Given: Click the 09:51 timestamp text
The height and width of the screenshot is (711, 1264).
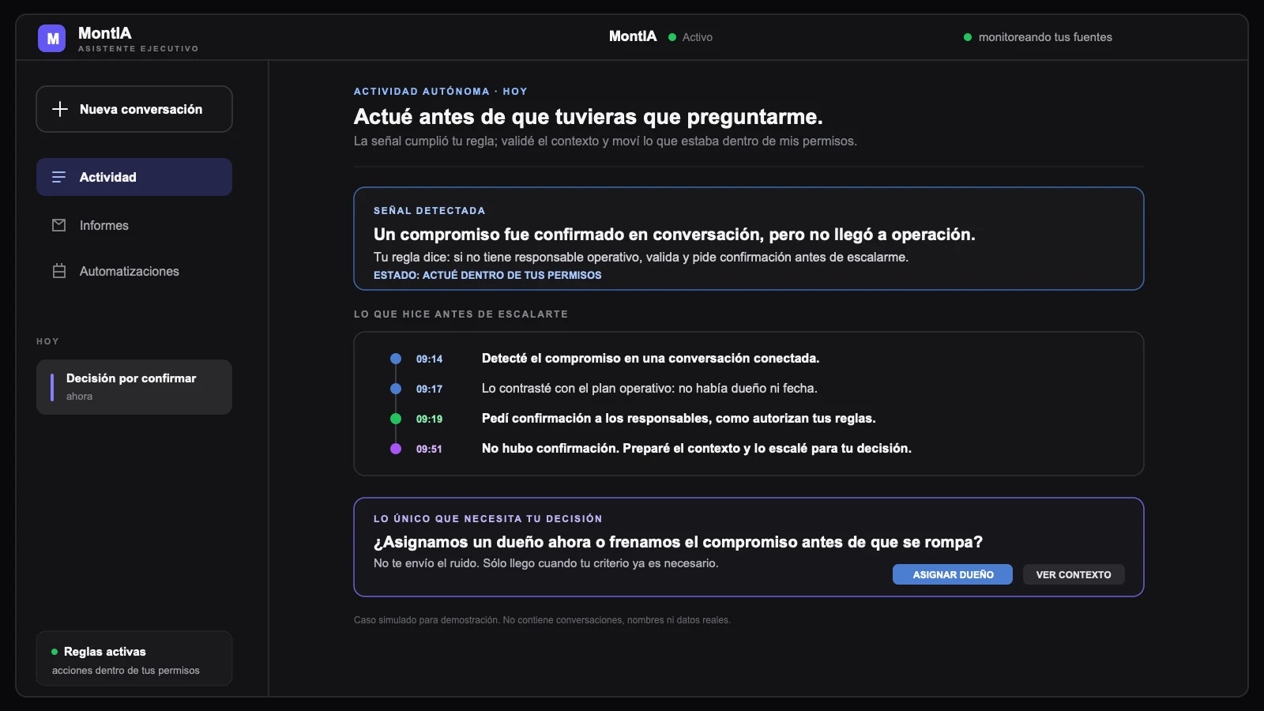Looking at the screenshot, I should pyautogui.click(x=429, y=449).
